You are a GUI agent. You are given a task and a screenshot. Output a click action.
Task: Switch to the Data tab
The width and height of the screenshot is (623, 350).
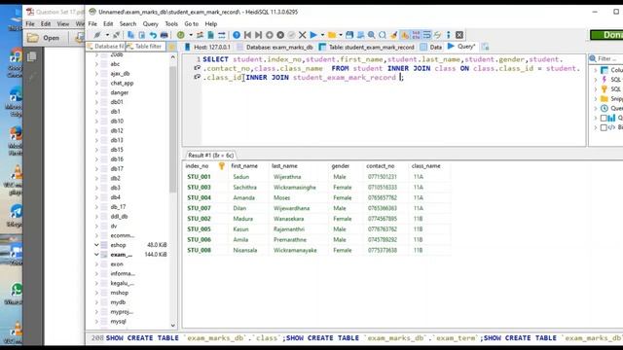coord(431,47)
